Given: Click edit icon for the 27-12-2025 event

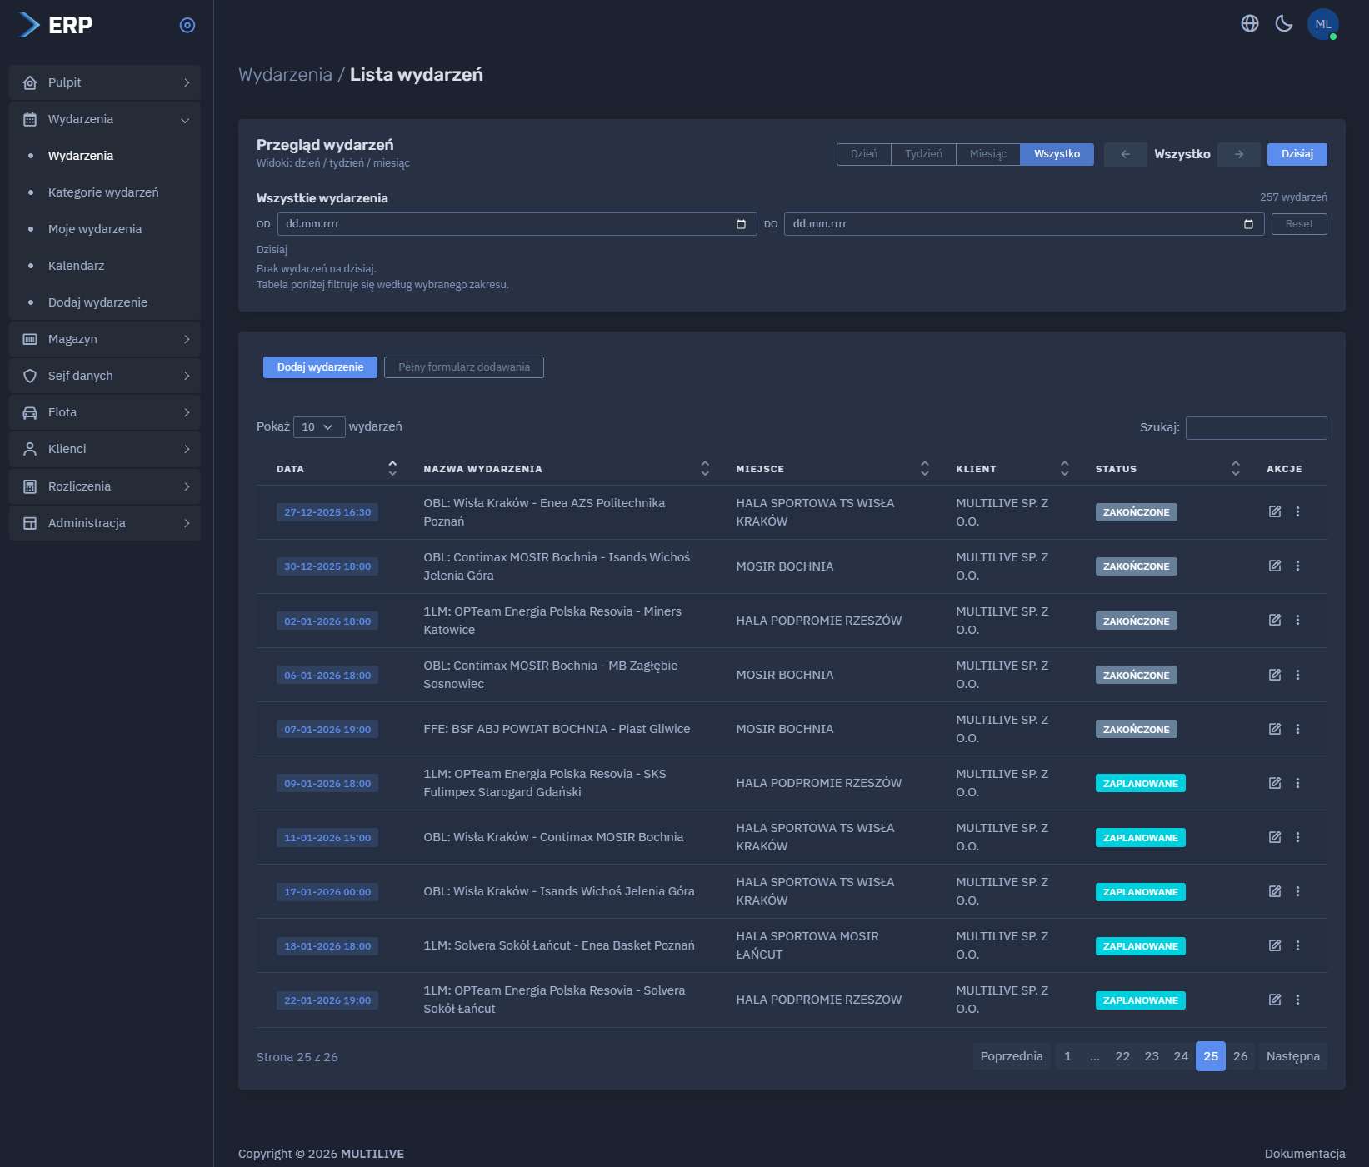Looking at the screenshot, I should [x=1274, y=511].
